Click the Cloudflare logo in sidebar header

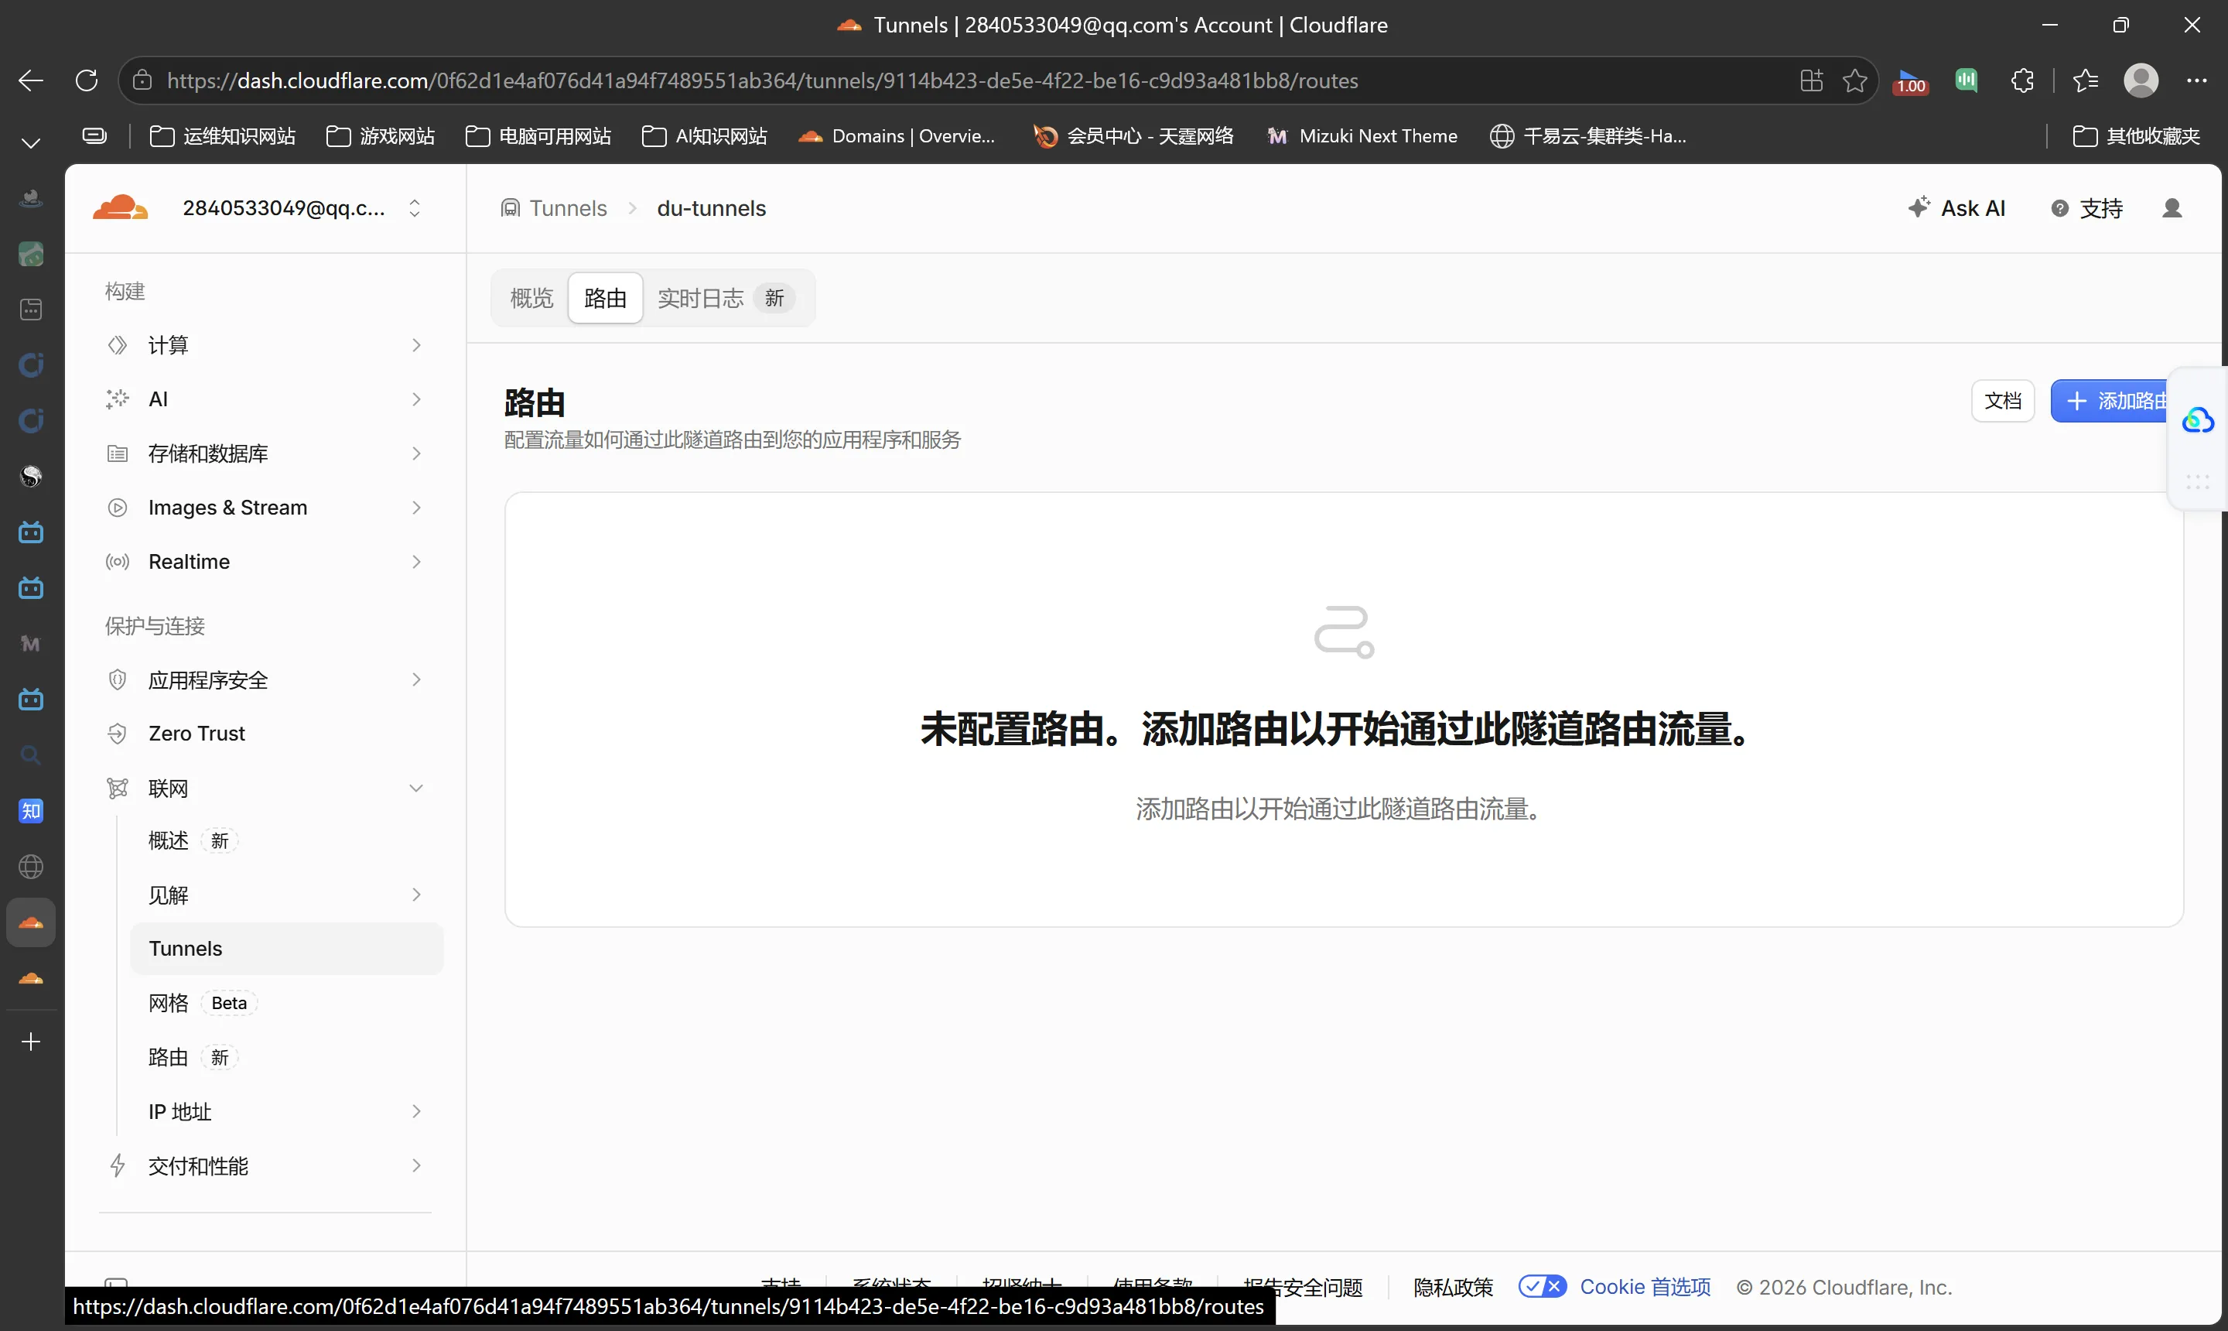click(x=120, y=207)
